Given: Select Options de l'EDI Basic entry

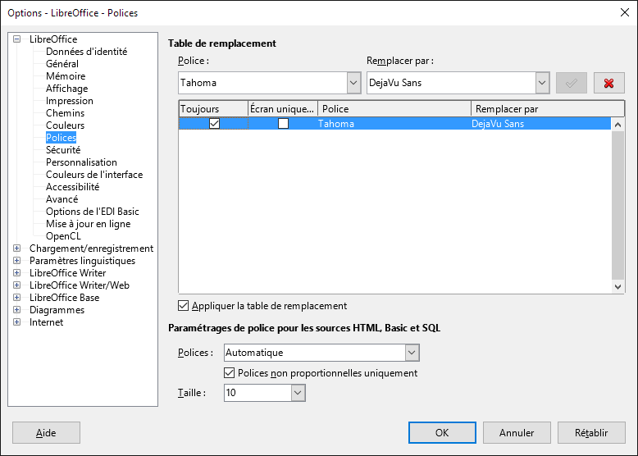Looking at the screenshot, I should pyautogui.click(x=93, y=211).
